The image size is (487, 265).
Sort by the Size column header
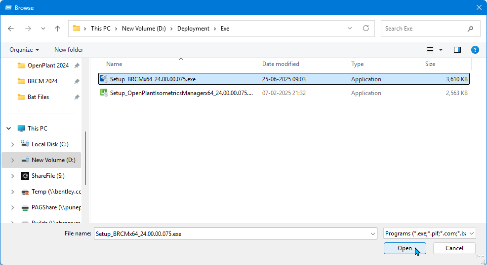pyautogui.click(x=430, y=64)
